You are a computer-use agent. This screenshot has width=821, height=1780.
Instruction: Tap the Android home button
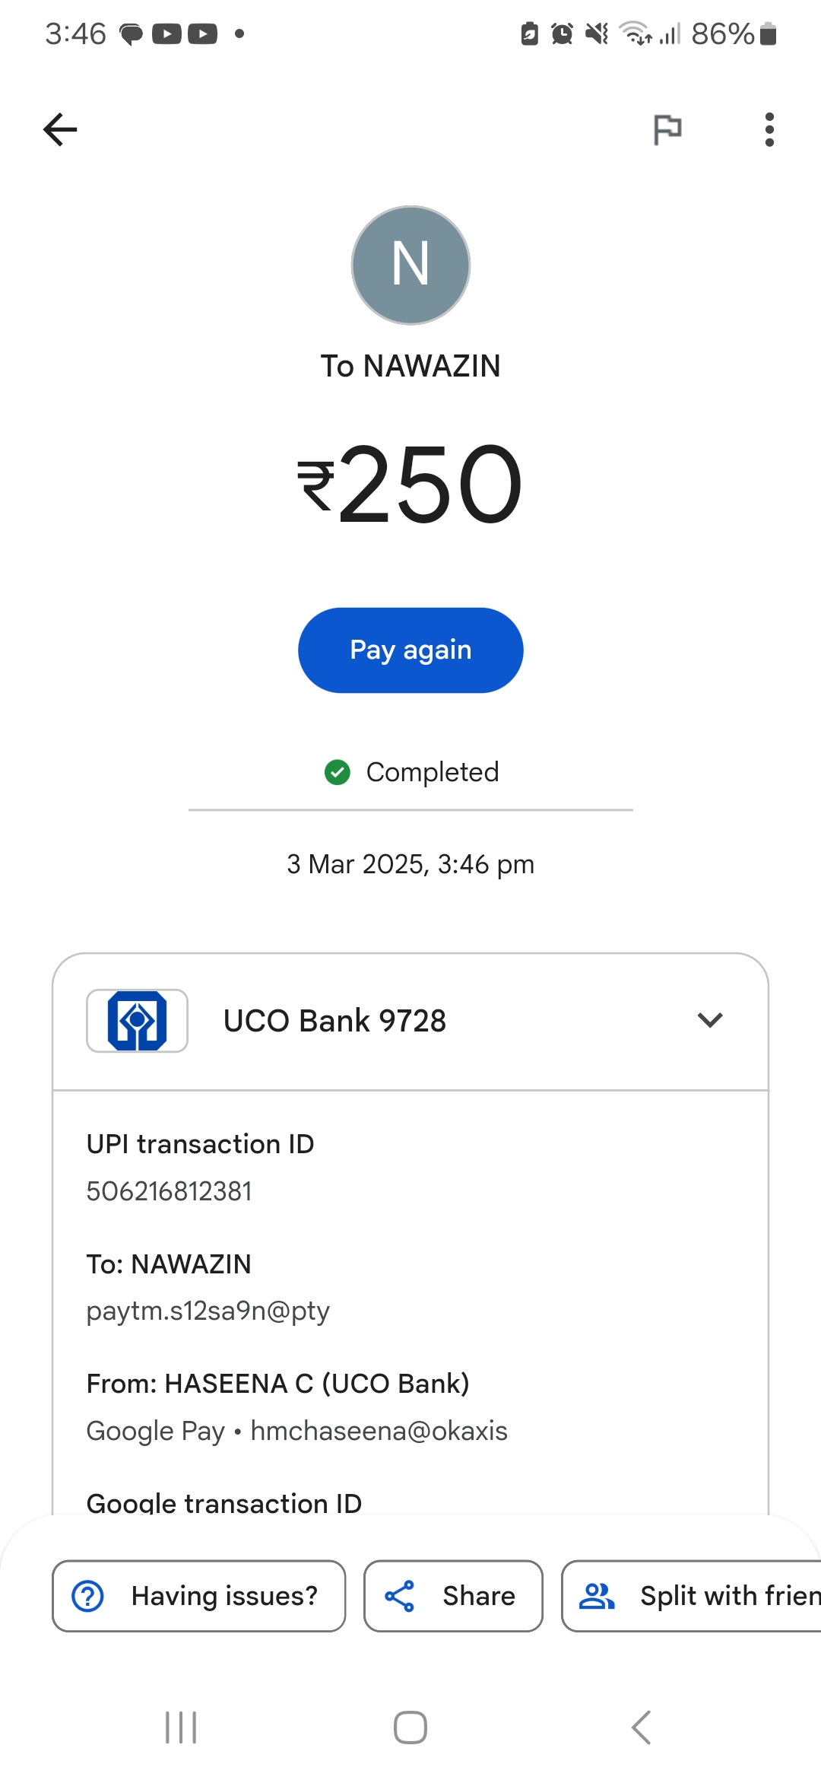410,1728
